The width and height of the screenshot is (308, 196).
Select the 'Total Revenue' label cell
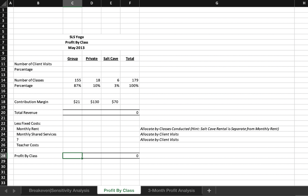click(38, 112)
